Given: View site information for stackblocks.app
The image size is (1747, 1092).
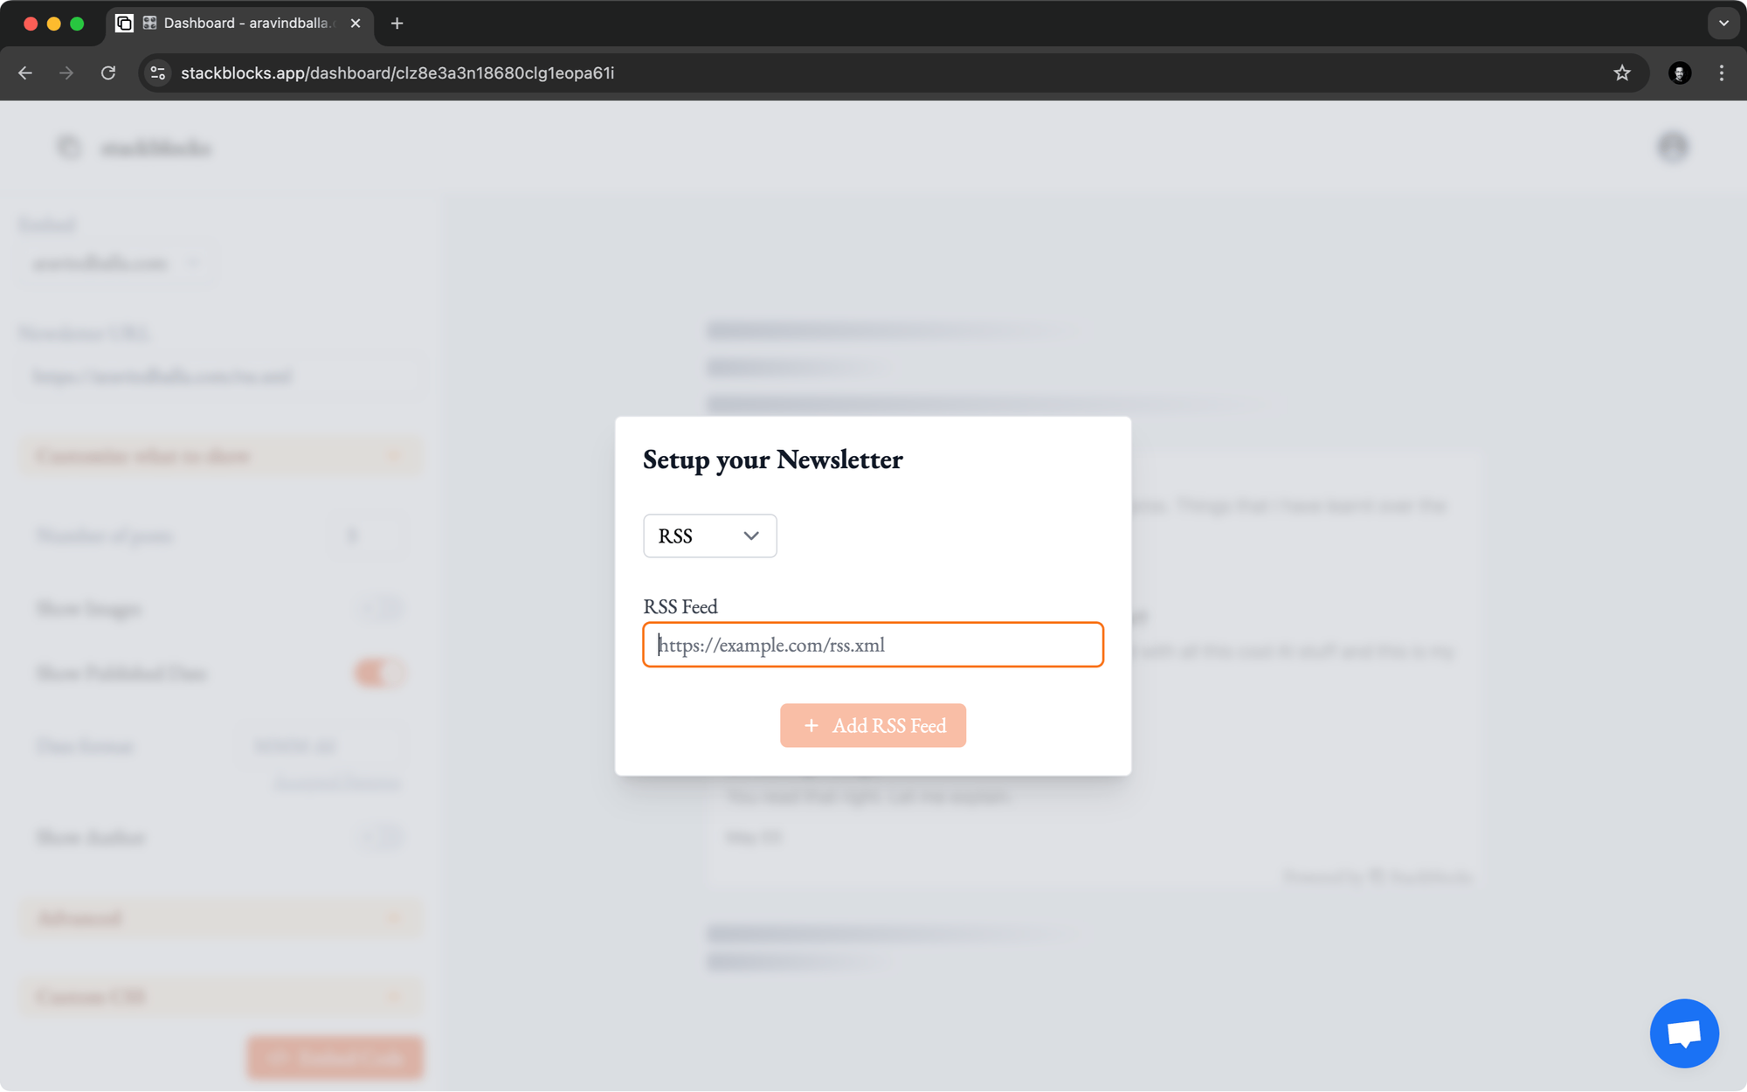Looking at the screenshot, I should click(x=158, y=73).
